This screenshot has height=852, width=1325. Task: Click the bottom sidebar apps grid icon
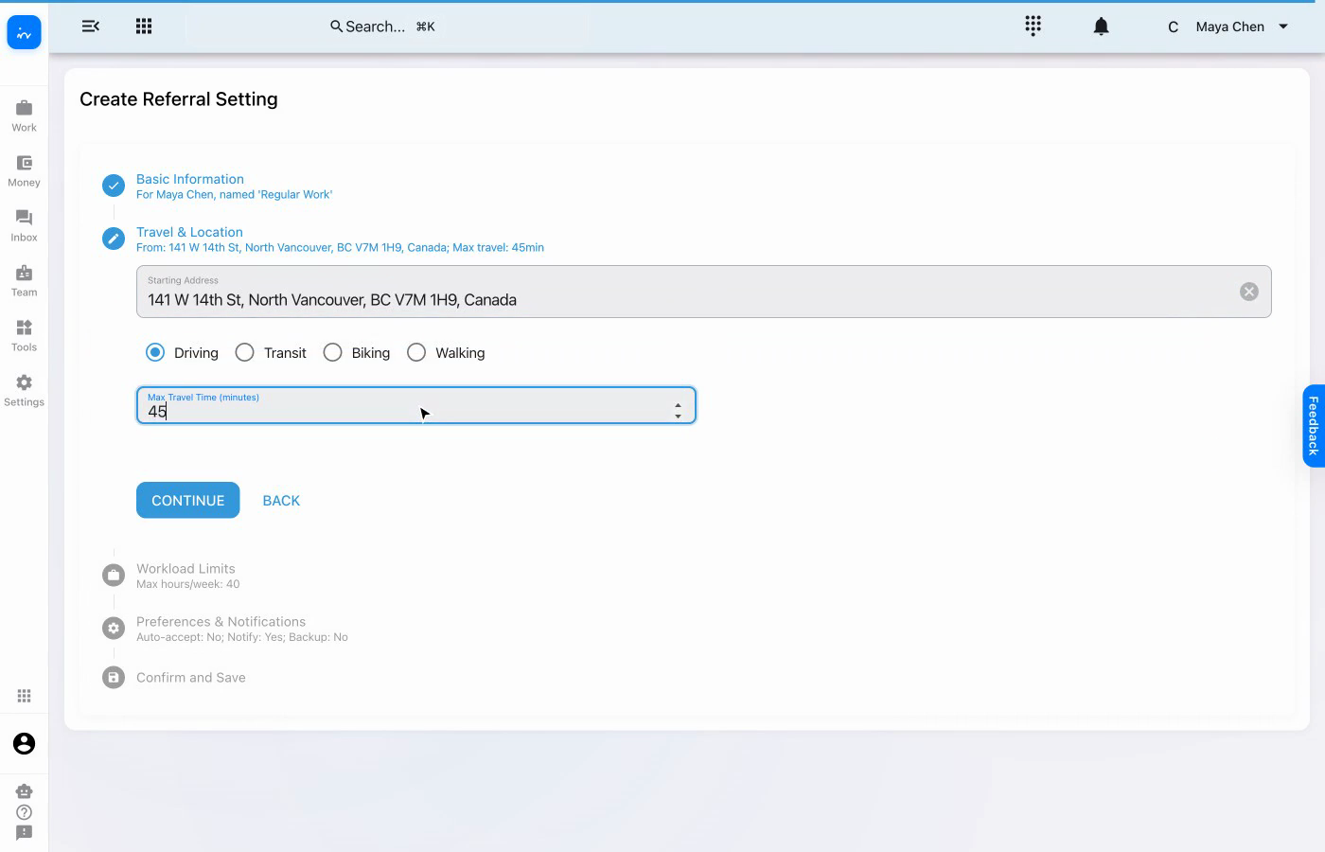[x=25, y=696]
